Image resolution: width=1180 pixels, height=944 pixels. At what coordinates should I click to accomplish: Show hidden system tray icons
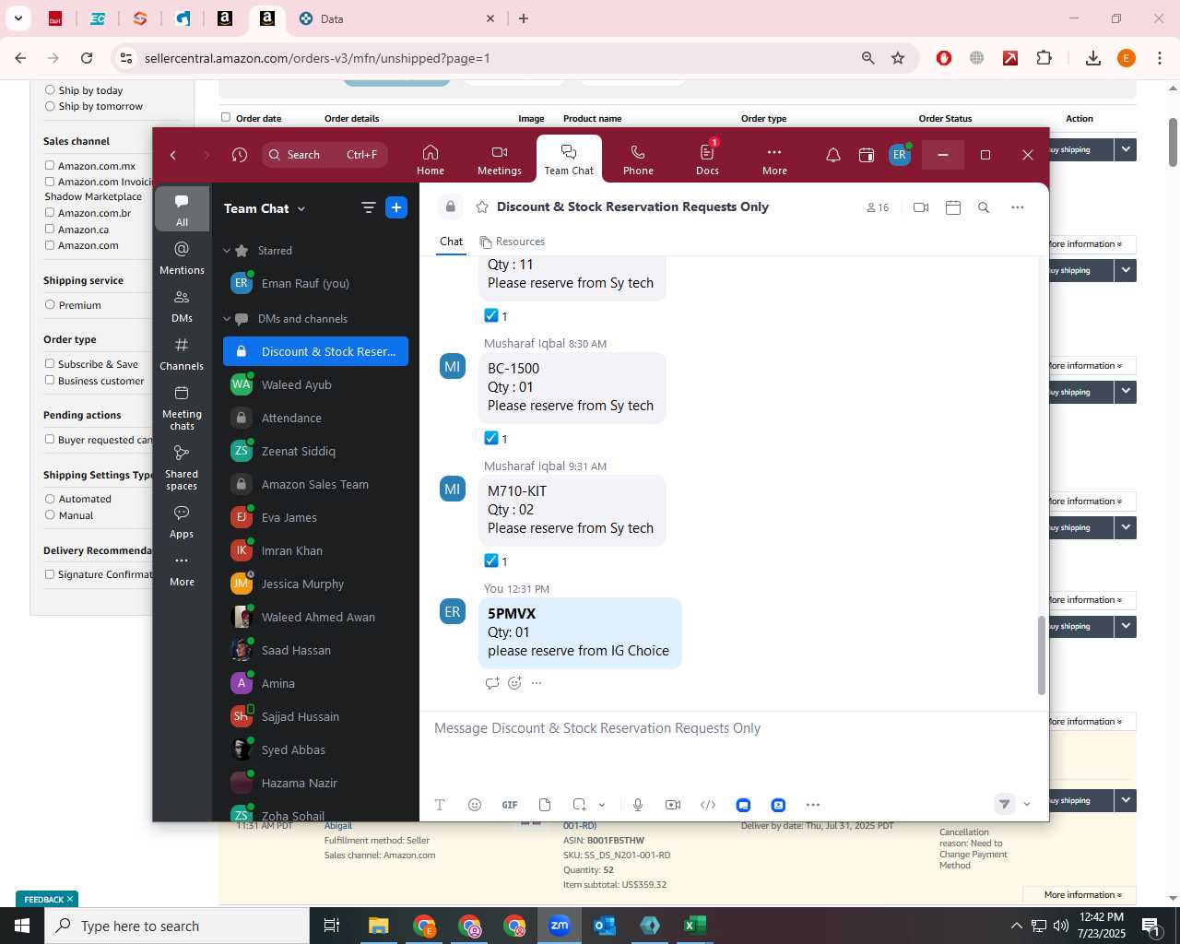click(x=1016, y=926)
